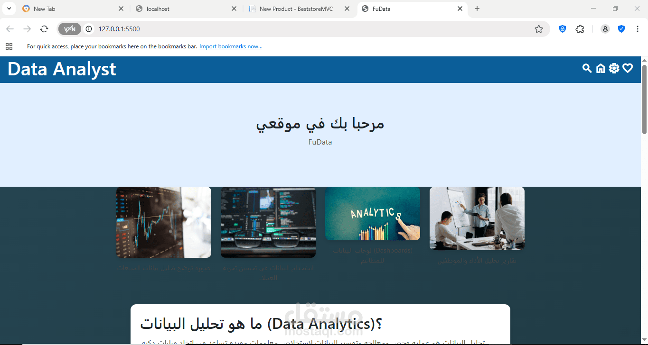The image size is (648, 345).
Task: View site information icon beside the URL
Action: pos(89,29)
